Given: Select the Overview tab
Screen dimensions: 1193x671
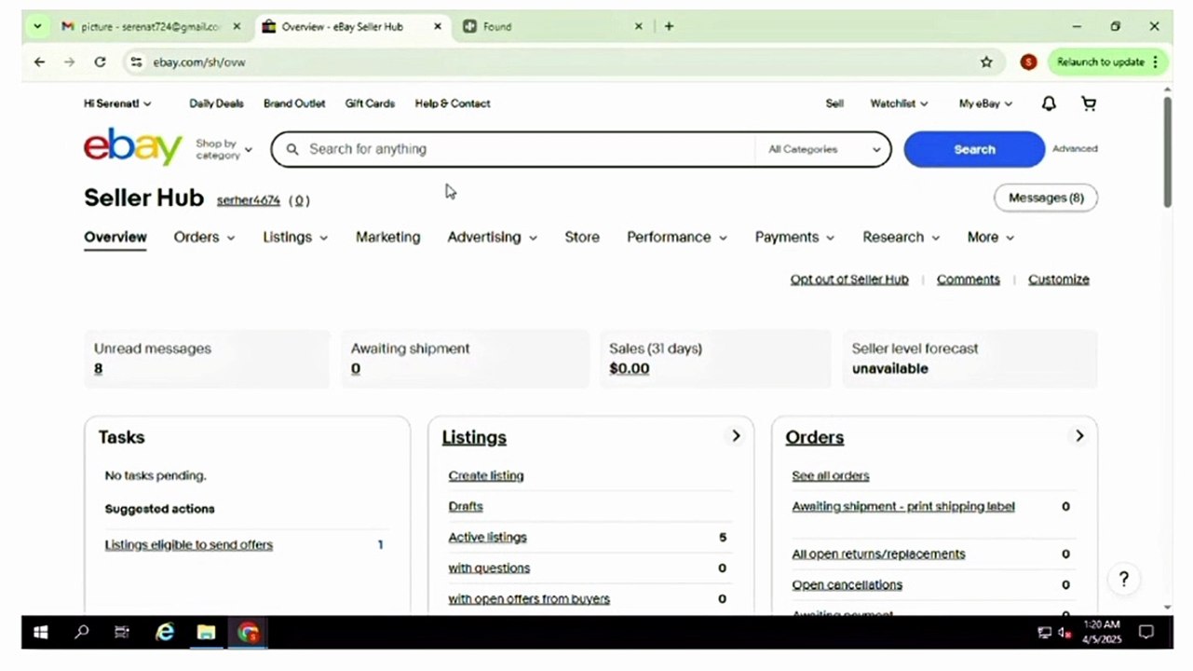Looking at the screenshot, I should click(x=115, y=238).
